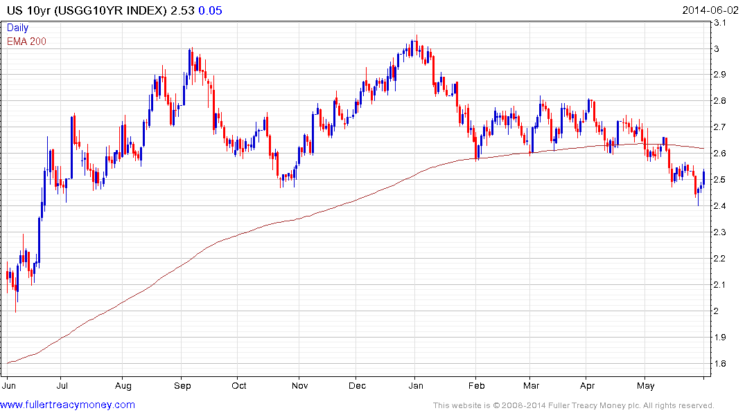The width and height of the screenshot is (745, 415).
Task: Open the www.fullertreacymoney.com link
Action: tap(67, 405)
